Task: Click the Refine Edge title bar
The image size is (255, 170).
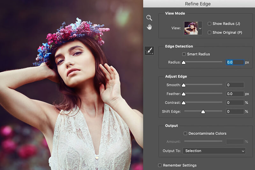Action: coord(199,4)
